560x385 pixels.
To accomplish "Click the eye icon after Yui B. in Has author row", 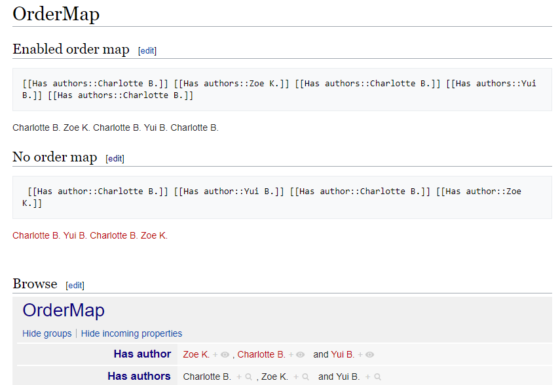I will (x=370, y=355).
